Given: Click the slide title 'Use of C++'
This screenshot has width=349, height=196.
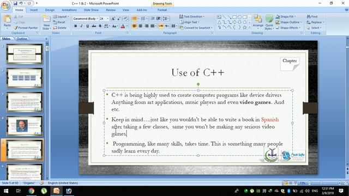Looking at the screenshot, I should coord(198,72).
